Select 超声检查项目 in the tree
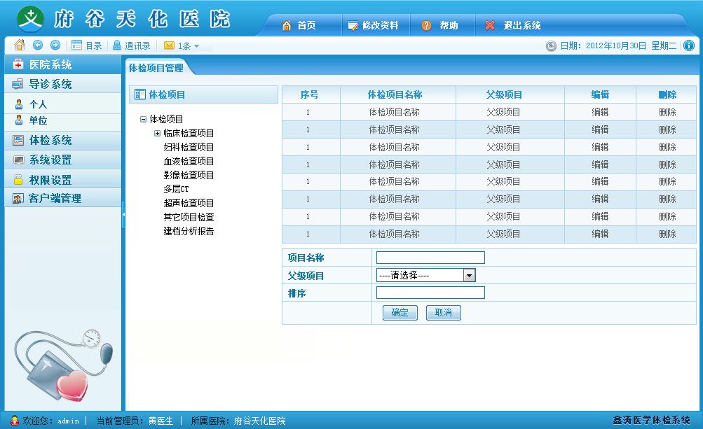 point(189,203)
